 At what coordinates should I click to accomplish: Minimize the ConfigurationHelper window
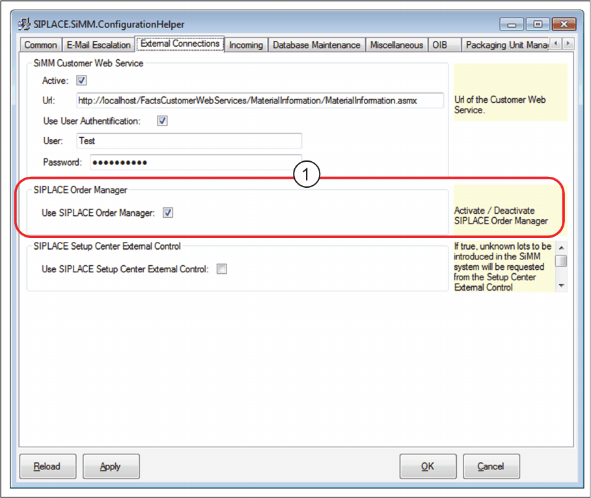pyautogui.click(x=512, y=25)
